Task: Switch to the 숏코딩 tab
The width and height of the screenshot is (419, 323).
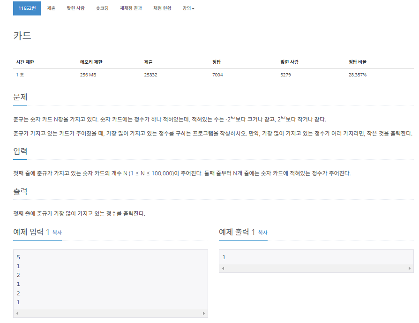Action: (102, 8)
